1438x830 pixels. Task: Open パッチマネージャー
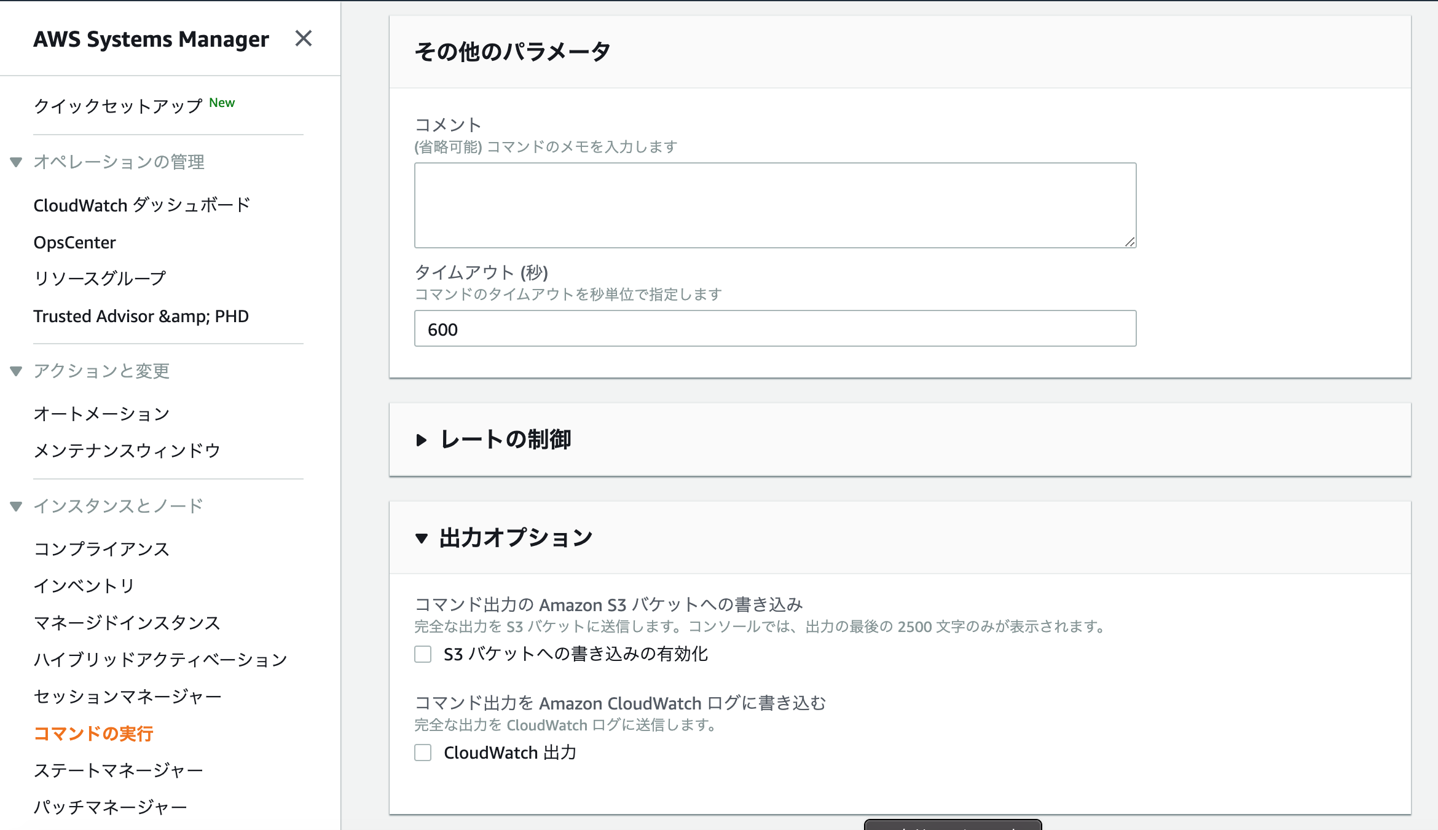[111, 807]
